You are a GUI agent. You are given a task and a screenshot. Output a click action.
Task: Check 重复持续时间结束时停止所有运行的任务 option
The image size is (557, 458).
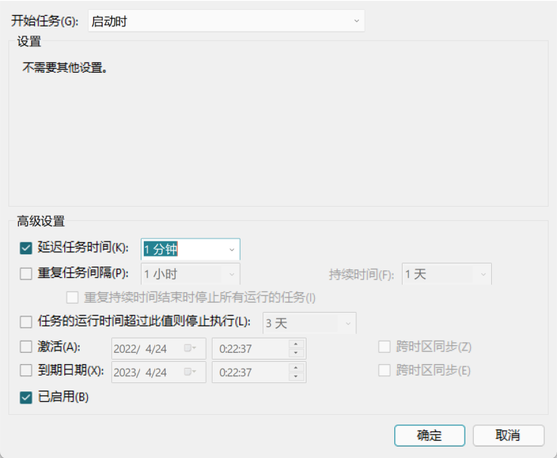click(x=72, y=298)
